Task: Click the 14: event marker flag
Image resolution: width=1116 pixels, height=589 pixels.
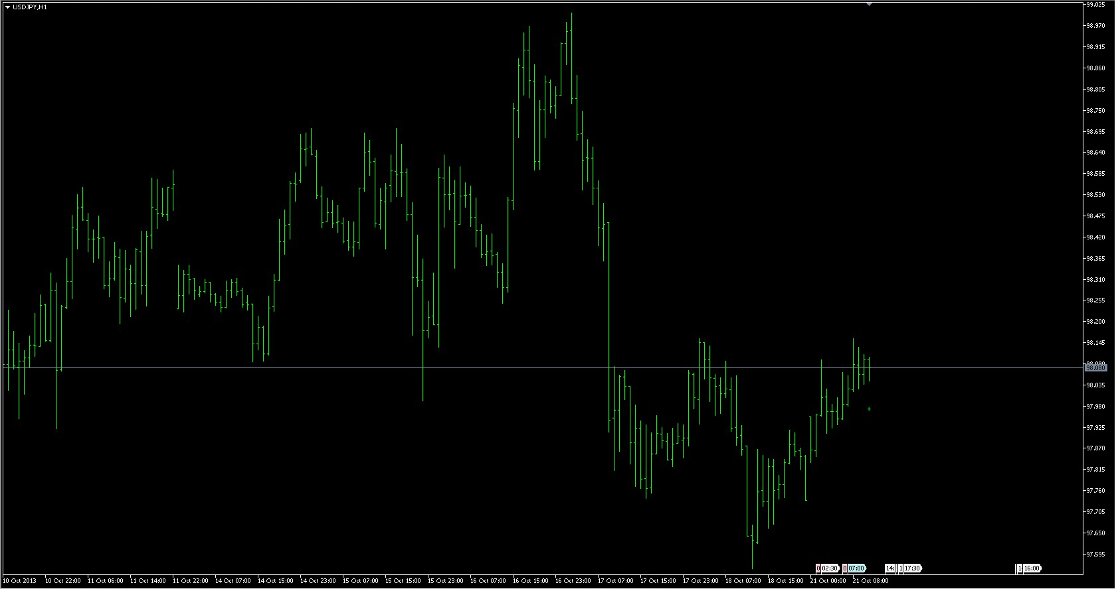Action: click(x=889, y=568)
